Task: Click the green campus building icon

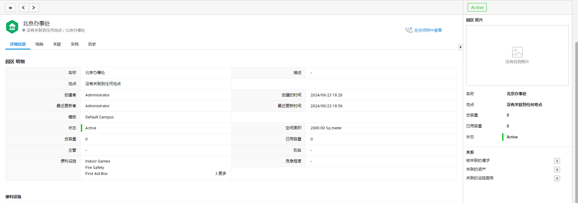Action: tap(12, 27)
